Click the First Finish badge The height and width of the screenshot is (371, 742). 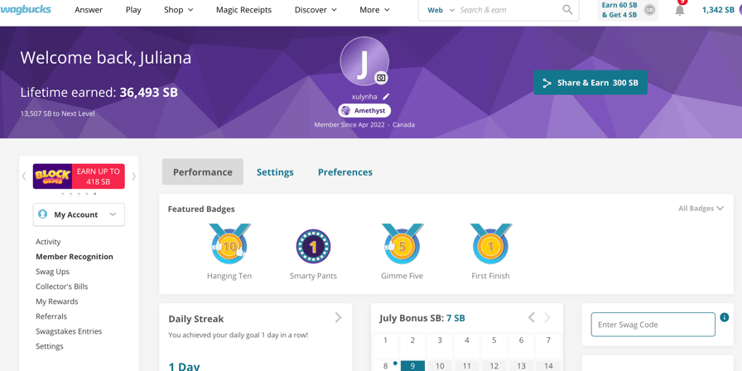(x=491, y=244)
